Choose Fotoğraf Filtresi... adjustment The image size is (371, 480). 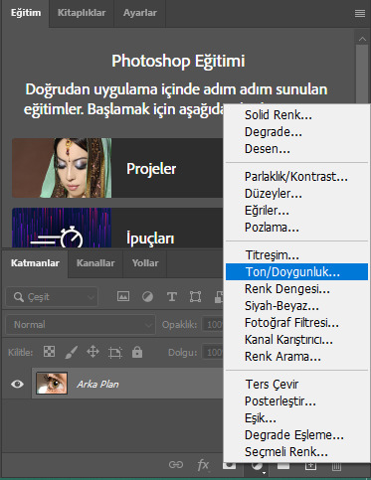(x=297, y=323)
